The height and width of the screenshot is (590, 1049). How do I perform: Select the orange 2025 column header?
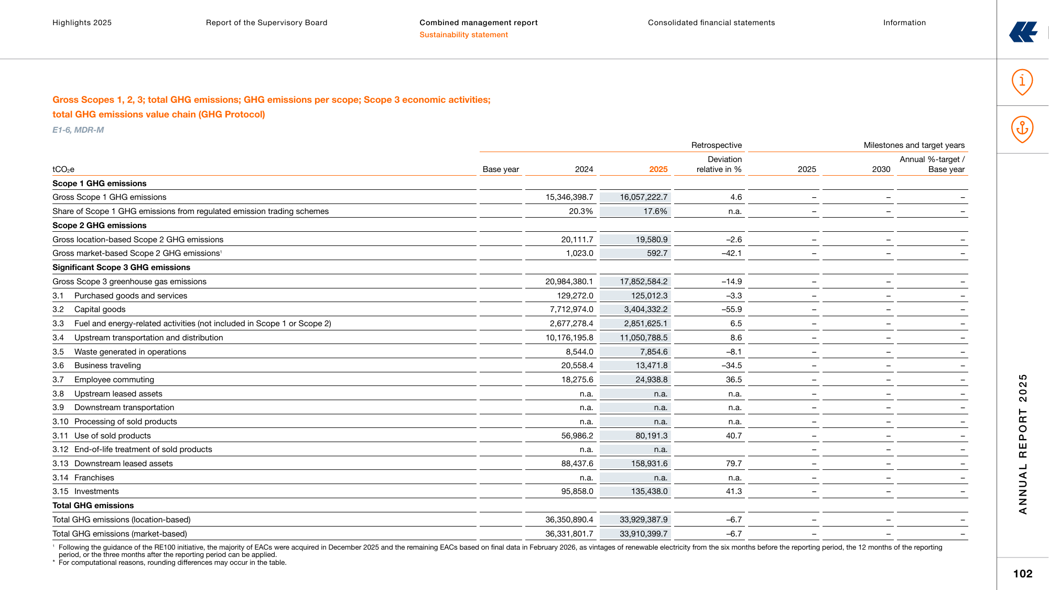[658, 169]
